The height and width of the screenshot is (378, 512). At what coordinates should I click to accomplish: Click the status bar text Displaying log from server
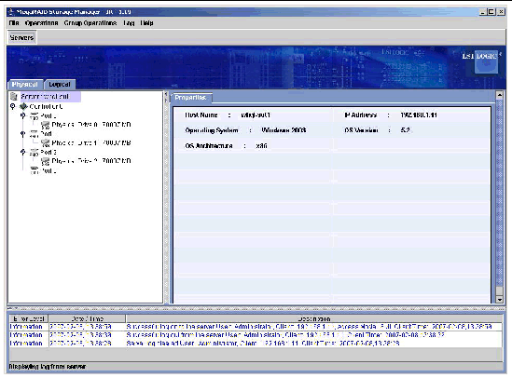click(x=48, y=367)
